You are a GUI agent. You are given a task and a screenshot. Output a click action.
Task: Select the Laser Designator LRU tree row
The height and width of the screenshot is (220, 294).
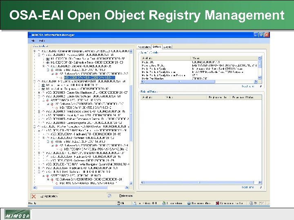84,123
